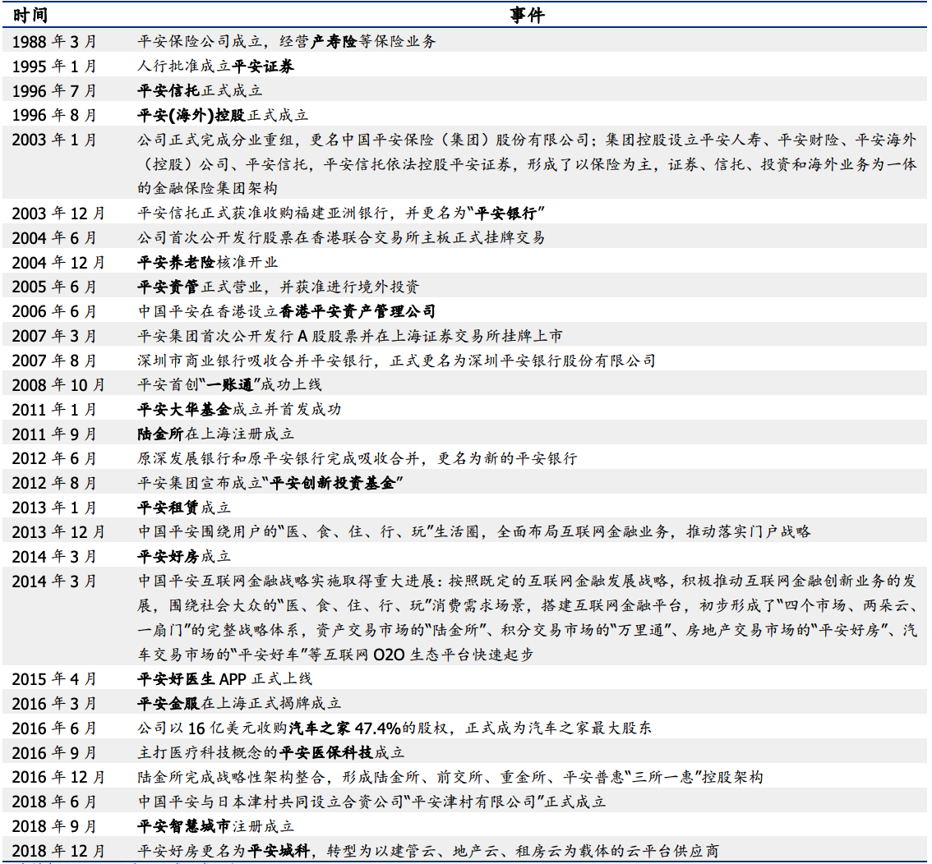
Task: Select the date cell 2004 年 12 月
Action: click(x=58, y=263)
